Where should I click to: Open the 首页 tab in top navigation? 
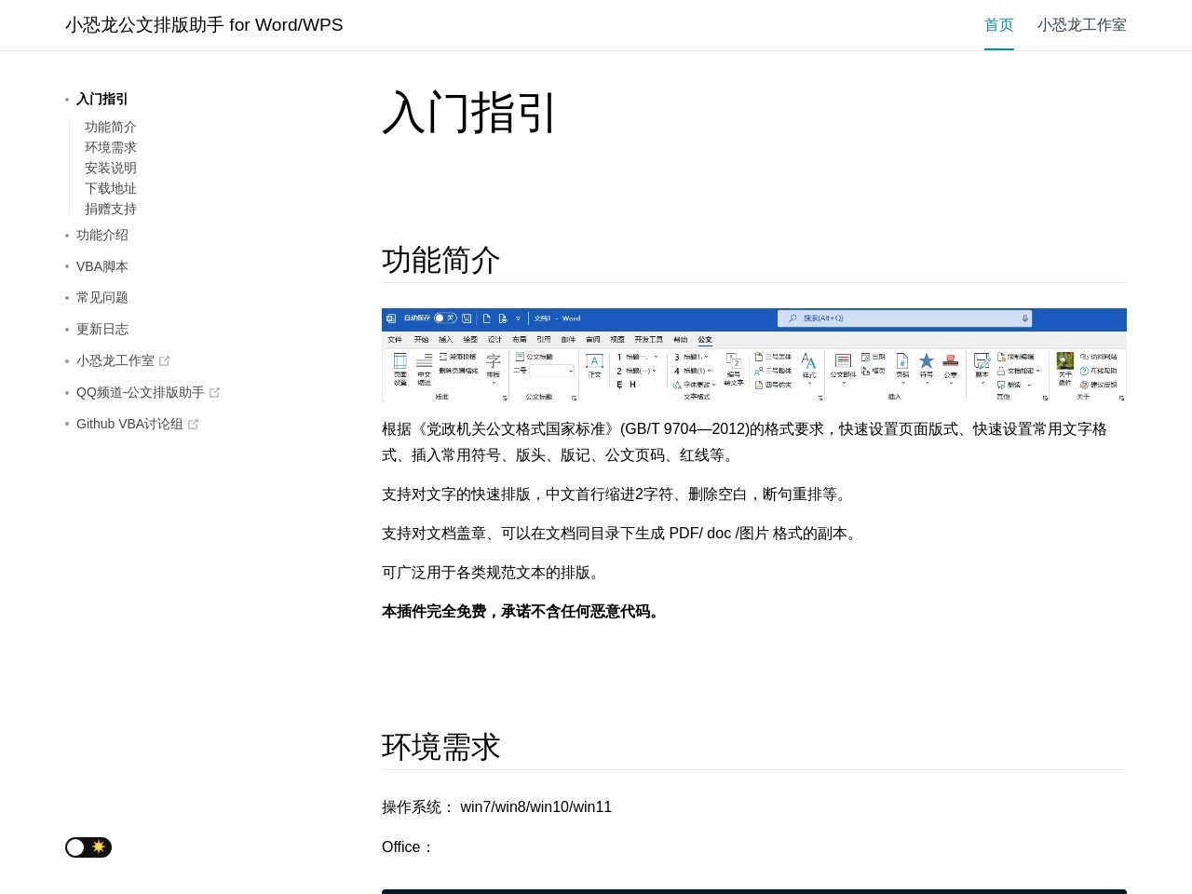point(998,25)
